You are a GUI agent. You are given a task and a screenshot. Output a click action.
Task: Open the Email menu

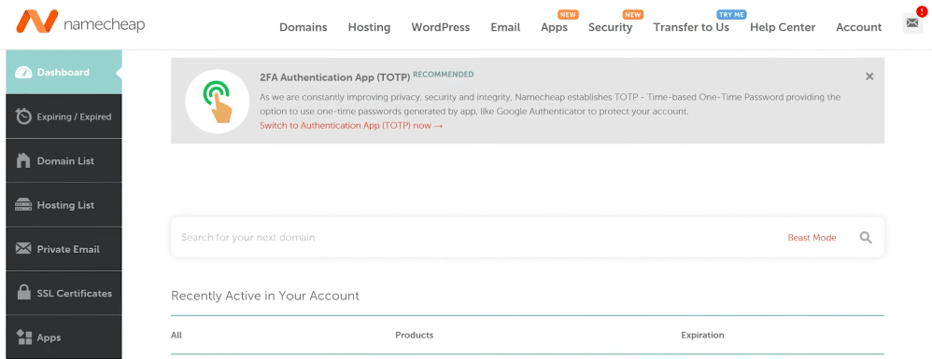click(505, 27)
